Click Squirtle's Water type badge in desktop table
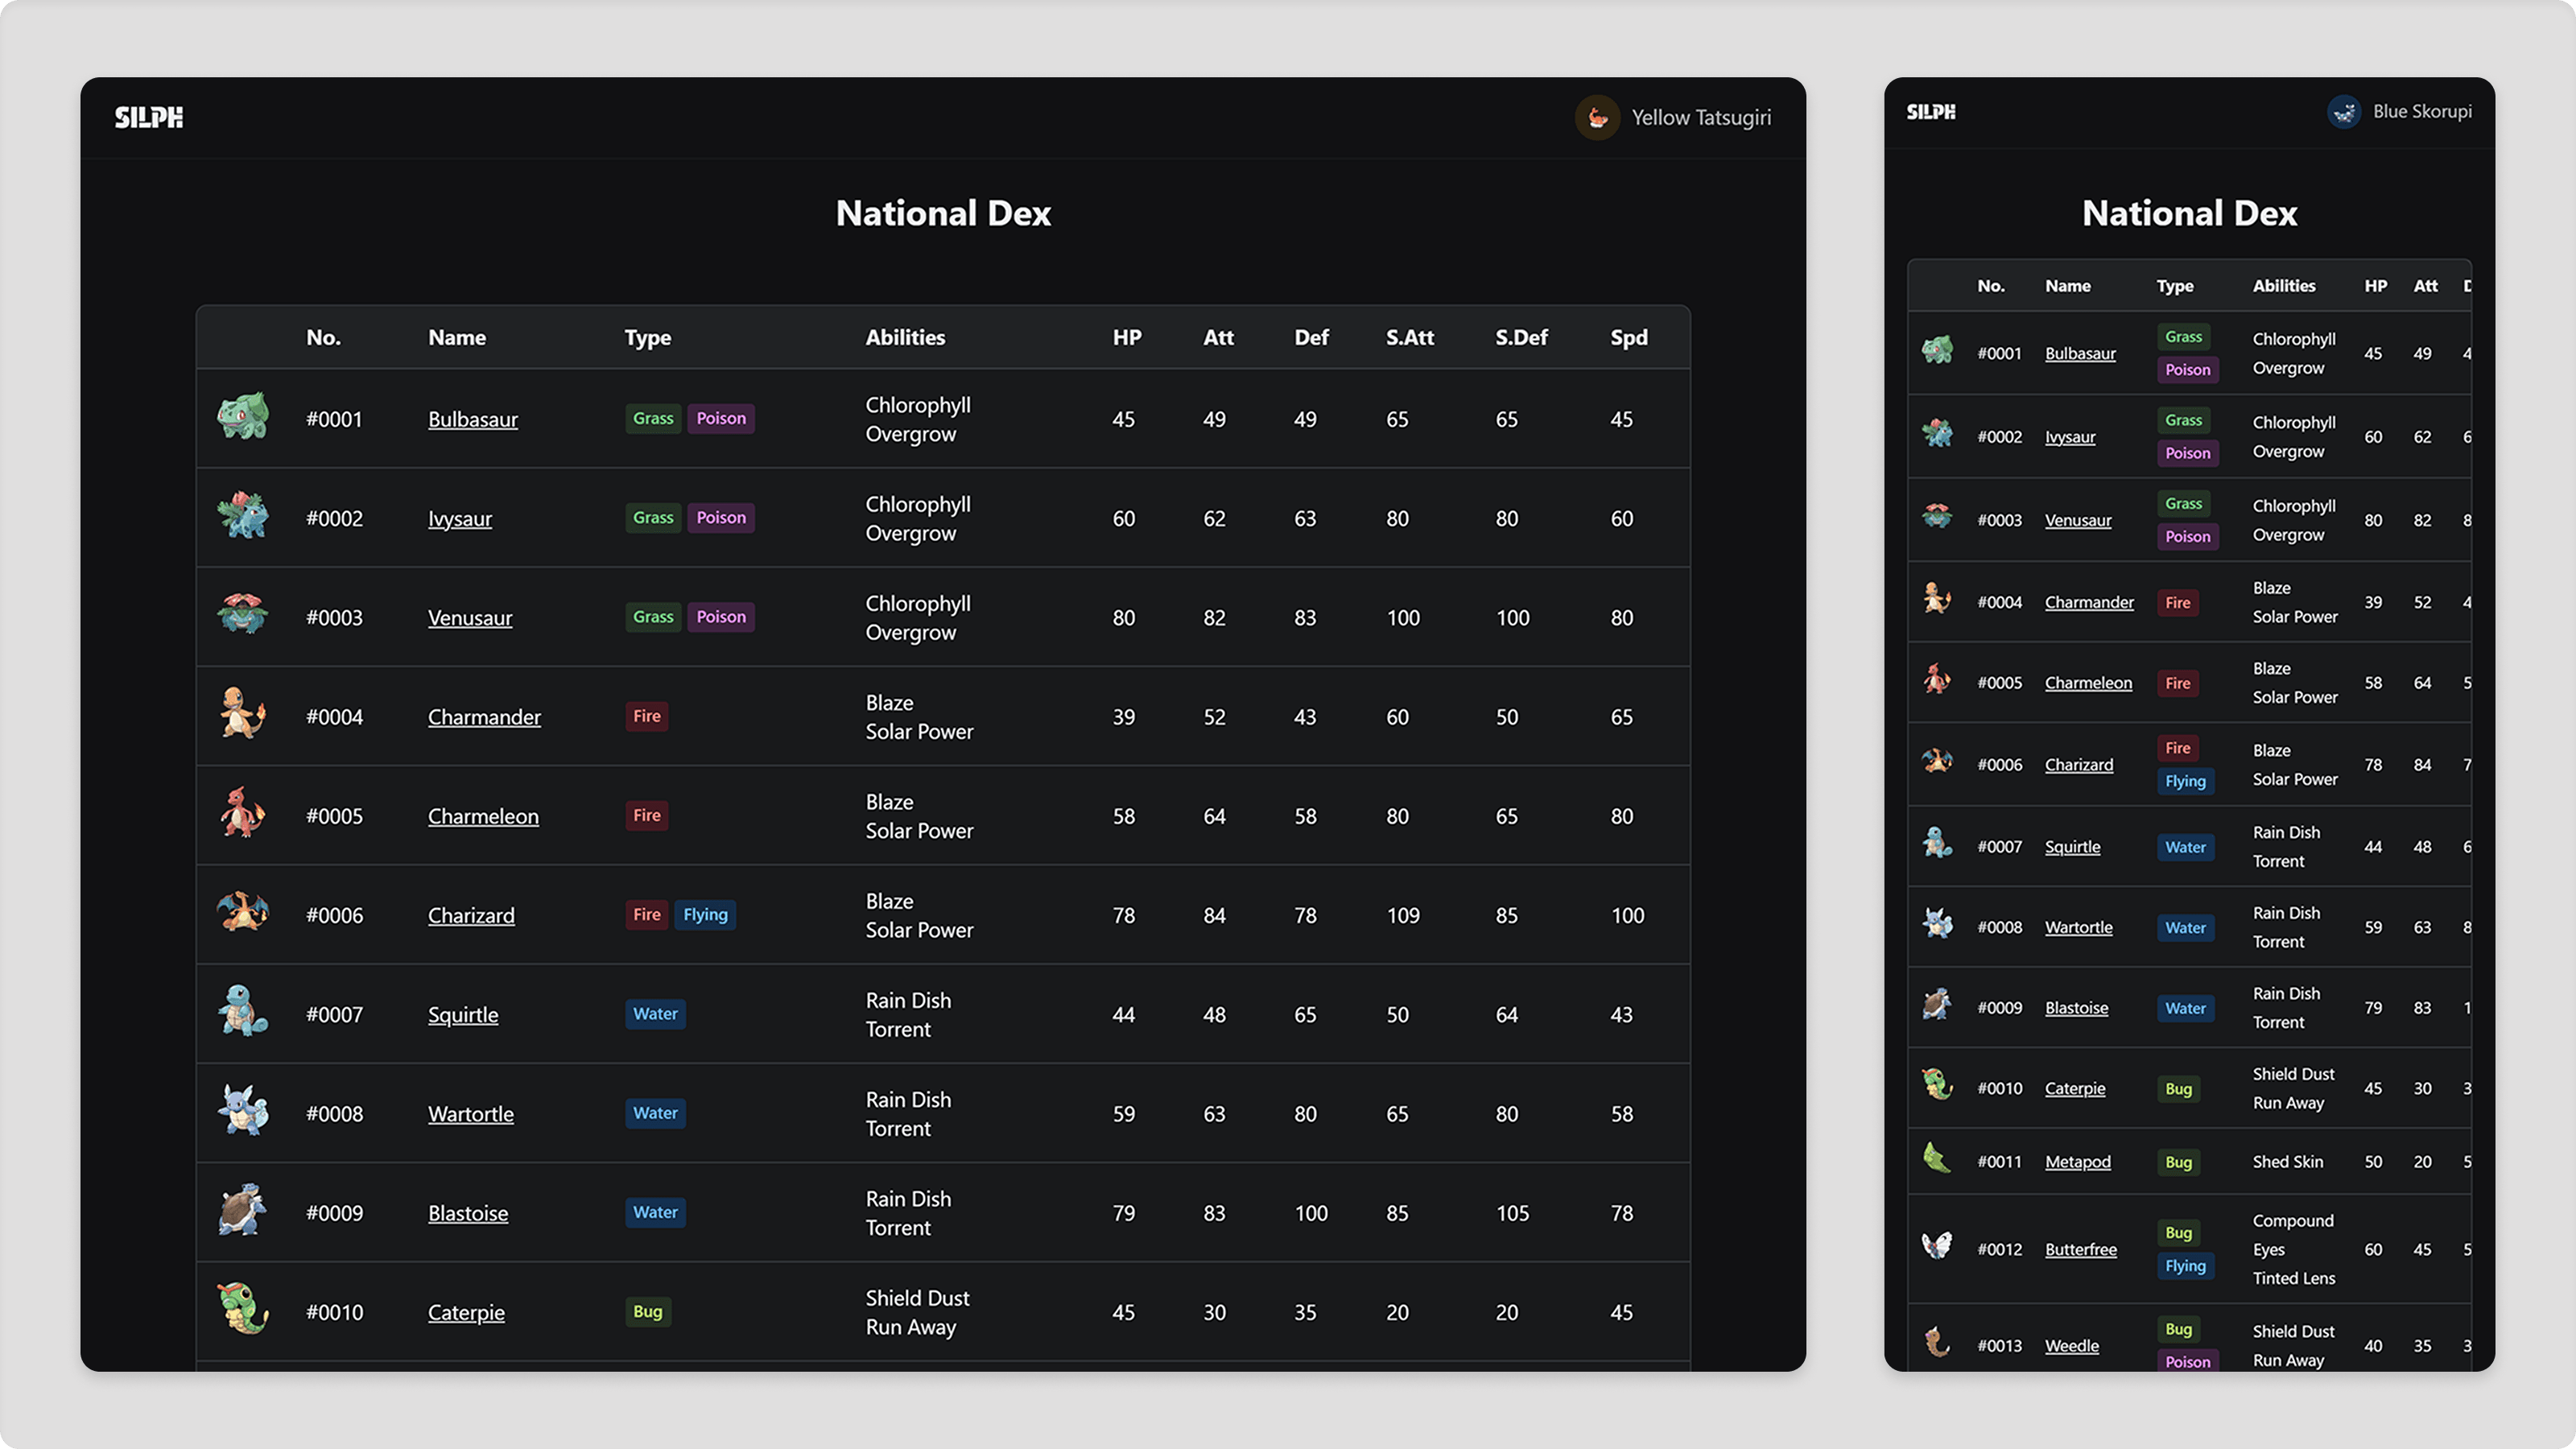 pos(655,1014)
